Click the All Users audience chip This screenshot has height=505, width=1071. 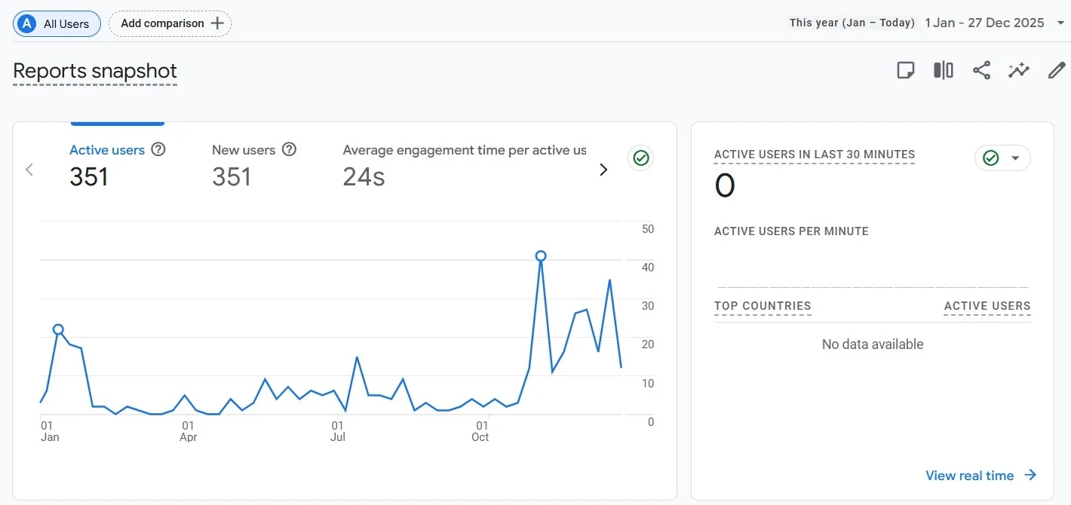coord(56,23)
